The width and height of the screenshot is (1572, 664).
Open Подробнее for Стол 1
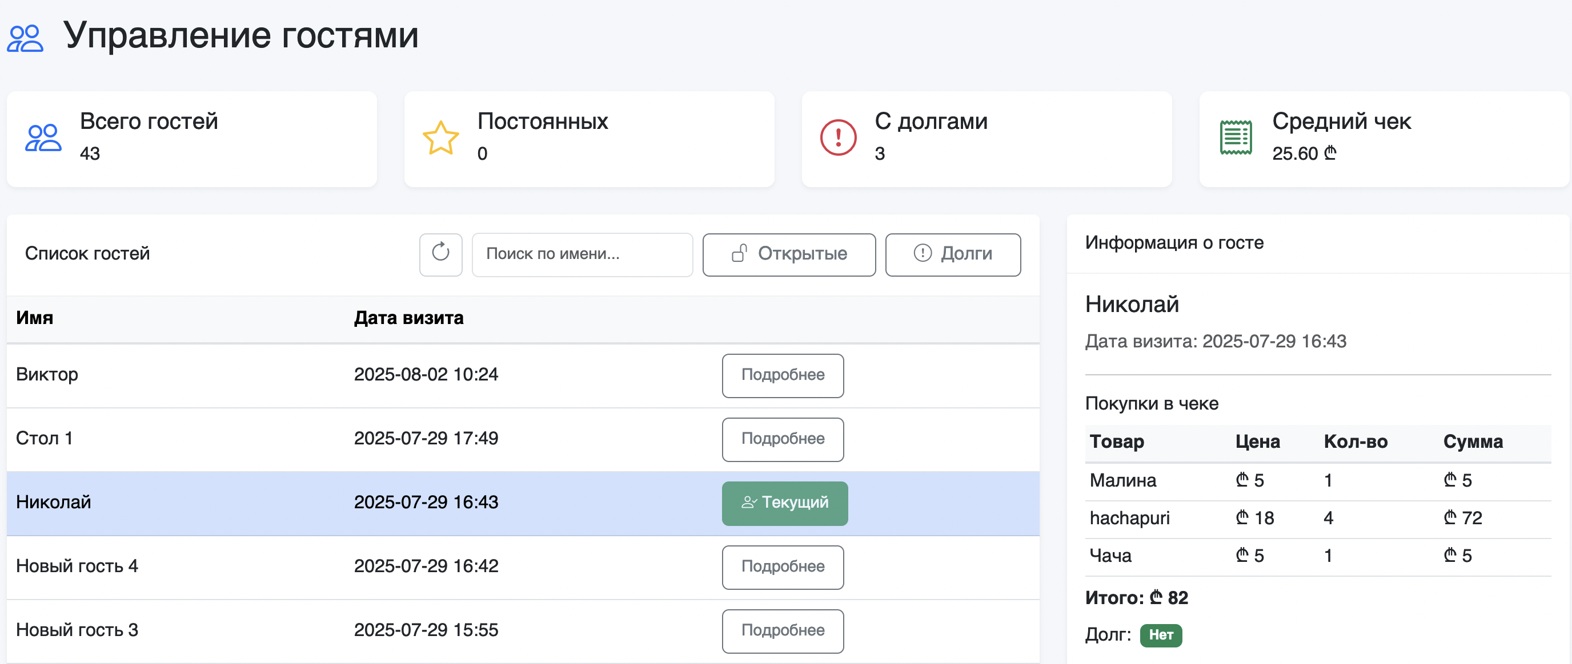783,439
